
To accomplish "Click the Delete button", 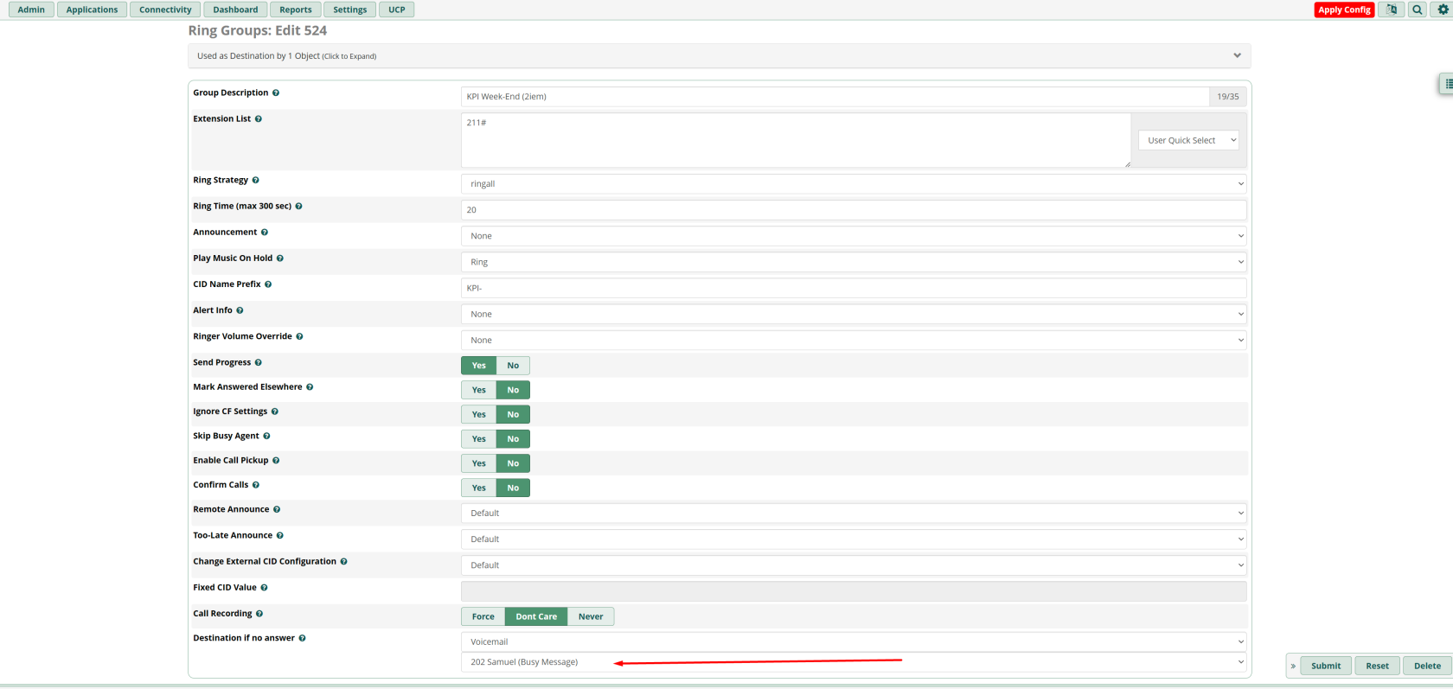I will click(x=1428, y=666).
